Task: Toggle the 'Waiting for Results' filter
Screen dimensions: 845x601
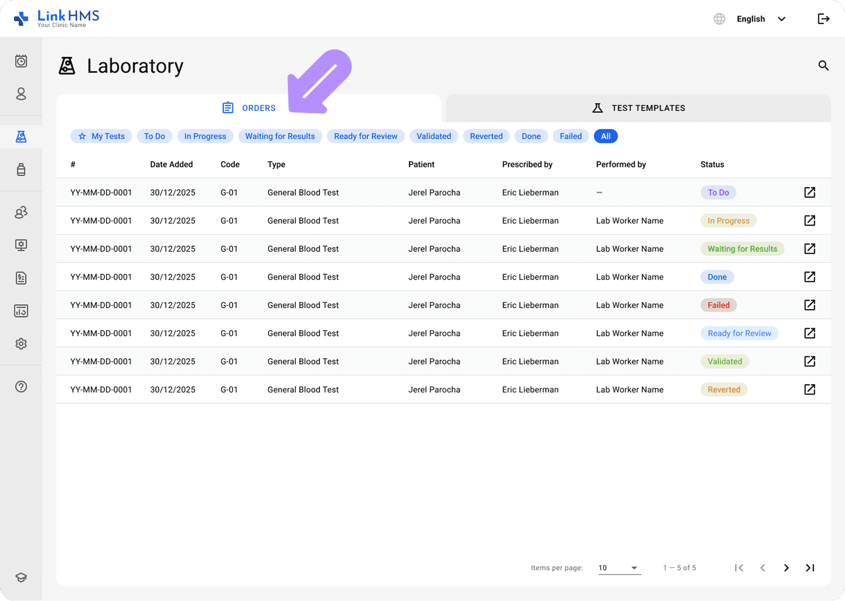Action: point(280,136)
